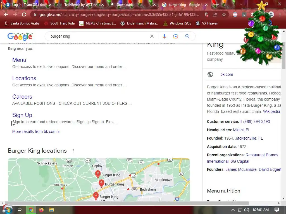Image resolution: width=286 pixels, height=214 pixels.
Task: Select map pin C for Burger King
Action: (96, 196)
